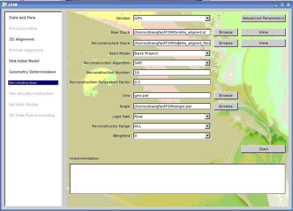View the Reconstructed Stack
This screenshot has width=293, height=211.
pos(263,43)
